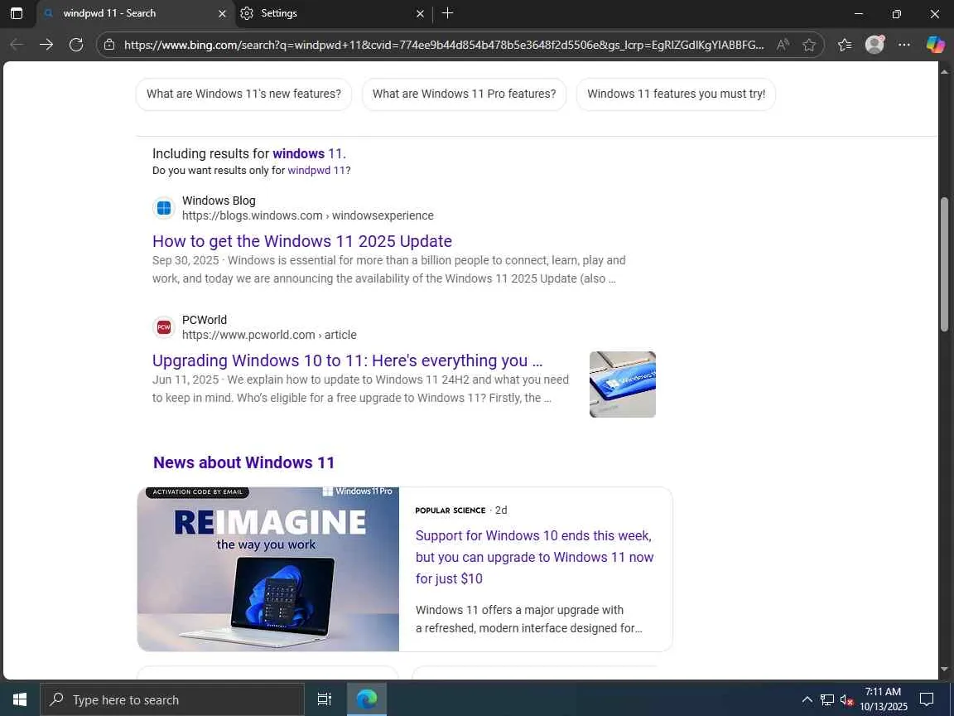This screenshot has height=716, width=954.
Task: Click the Microsoft Edge taskbar icon
Action: click(366, 699)
